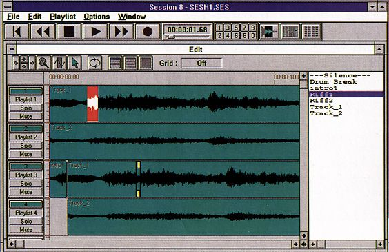Open the Edit menu in menu bar
This screenshot has height=252, width=389.
click(x=34, y=17)
